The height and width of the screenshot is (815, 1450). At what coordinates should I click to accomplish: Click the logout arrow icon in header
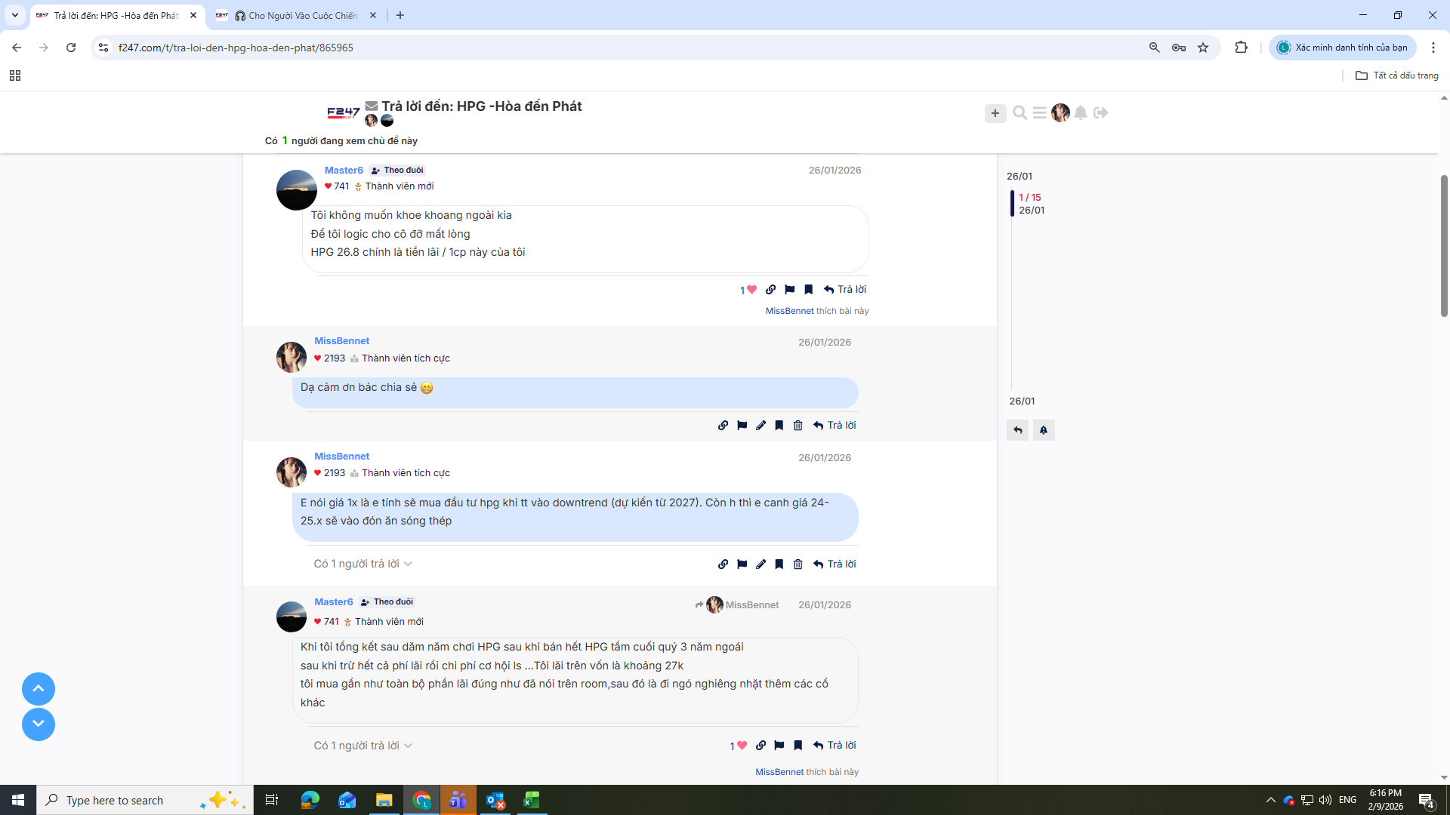pyautogui.click(x=1100, y=113)
